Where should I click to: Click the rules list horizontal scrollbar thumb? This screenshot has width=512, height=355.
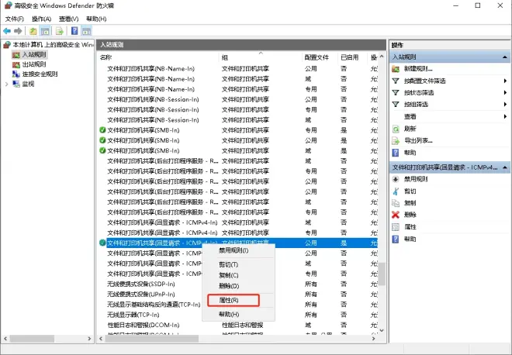coord(151,339)
